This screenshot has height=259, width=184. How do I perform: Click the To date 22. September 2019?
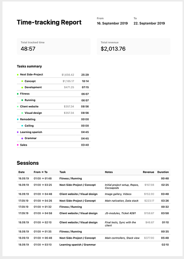pos(149,23)
